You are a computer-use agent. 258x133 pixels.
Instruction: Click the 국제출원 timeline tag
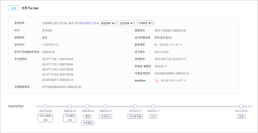(x=88, y=123)
